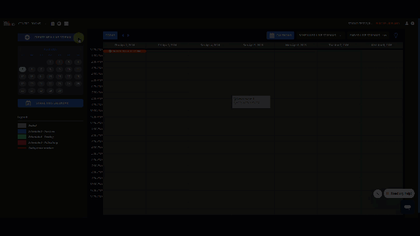Viewport: 420px width, 236px height.
Task: Click the lightbulb tips icon beside Ended Live Streams
Action: tap(396, 35)
